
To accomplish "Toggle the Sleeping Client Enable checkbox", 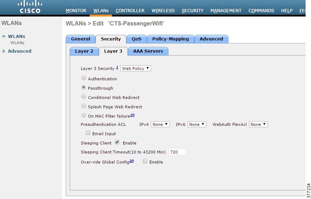I will pos(117,142).
